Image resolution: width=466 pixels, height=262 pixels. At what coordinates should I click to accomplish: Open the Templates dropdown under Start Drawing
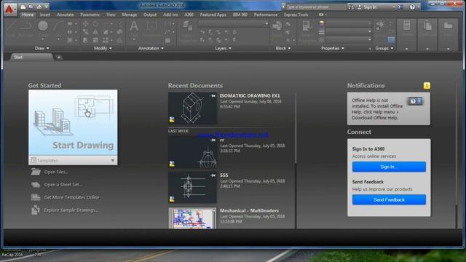[x=73, y=160]
